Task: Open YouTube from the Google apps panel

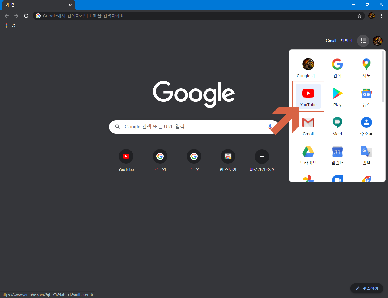Action: point(308,96)
